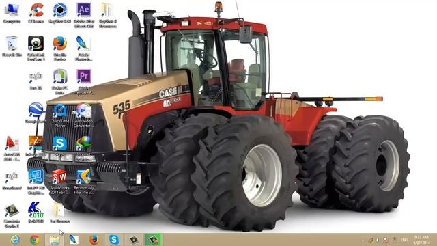
Task: Open the folder icon beside the Keil shortcut
Action: click(x=59, y=213)
